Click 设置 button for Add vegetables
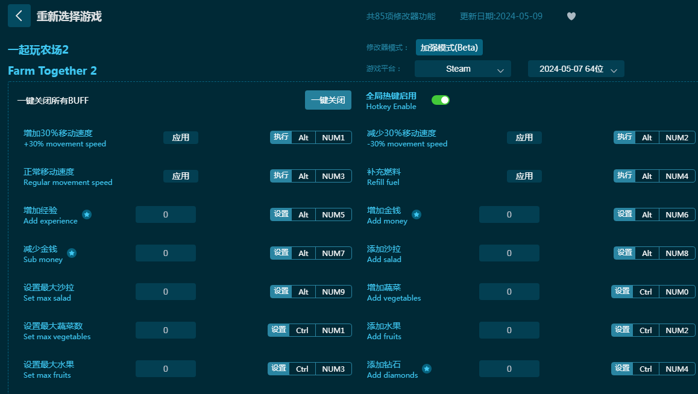The height and width of the screenshot is (394, 698). point(622,292)
